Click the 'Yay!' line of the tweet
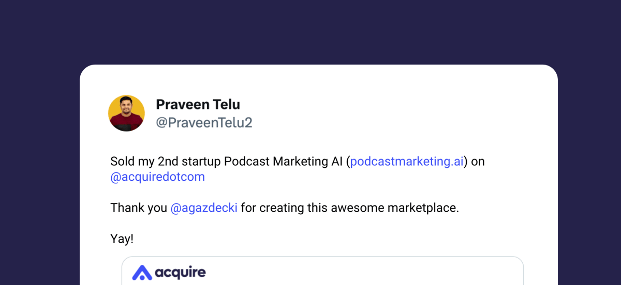Screen dimensions: 621x285 click(x=122, y=239)
